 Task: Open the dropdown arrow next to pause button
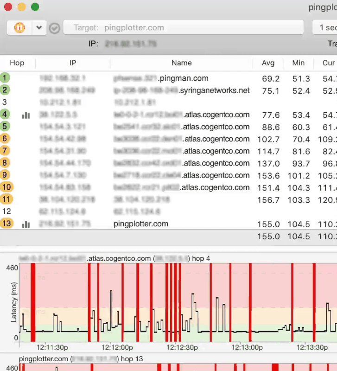(x=39, y=28)
